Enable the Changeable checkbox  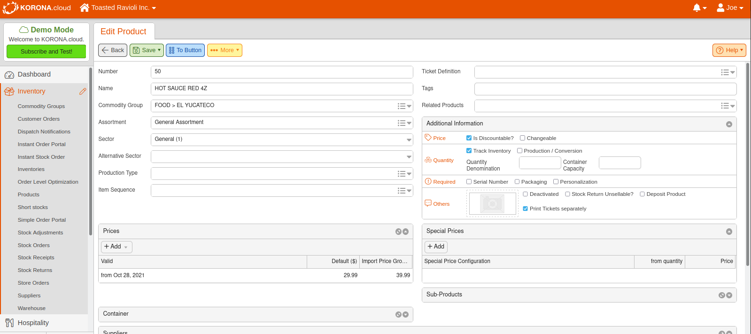pos(522,138)
